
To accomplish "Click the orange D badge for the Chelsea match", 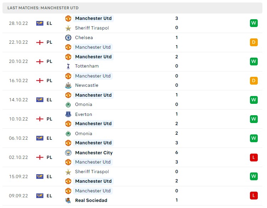I will 253,42.
